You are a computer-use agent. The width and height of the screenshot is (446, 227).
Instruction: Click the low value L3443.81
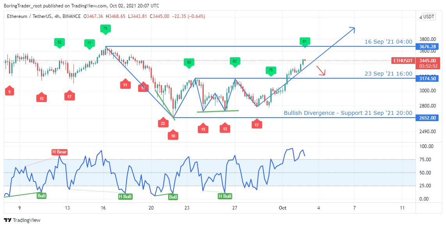(137, 16)
